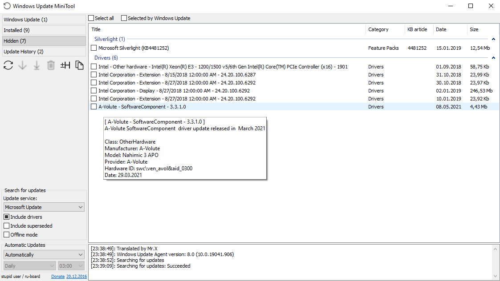The image size is (500, 281).
Task: Sort by the Title column header
Action: 227,29
